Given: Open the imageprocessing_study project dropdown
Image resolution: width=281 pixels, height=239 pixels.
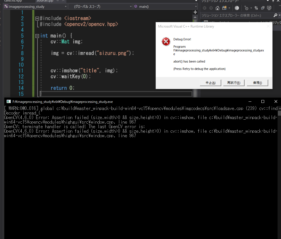Looking at the screenshot, I should [x=35, y=7].
